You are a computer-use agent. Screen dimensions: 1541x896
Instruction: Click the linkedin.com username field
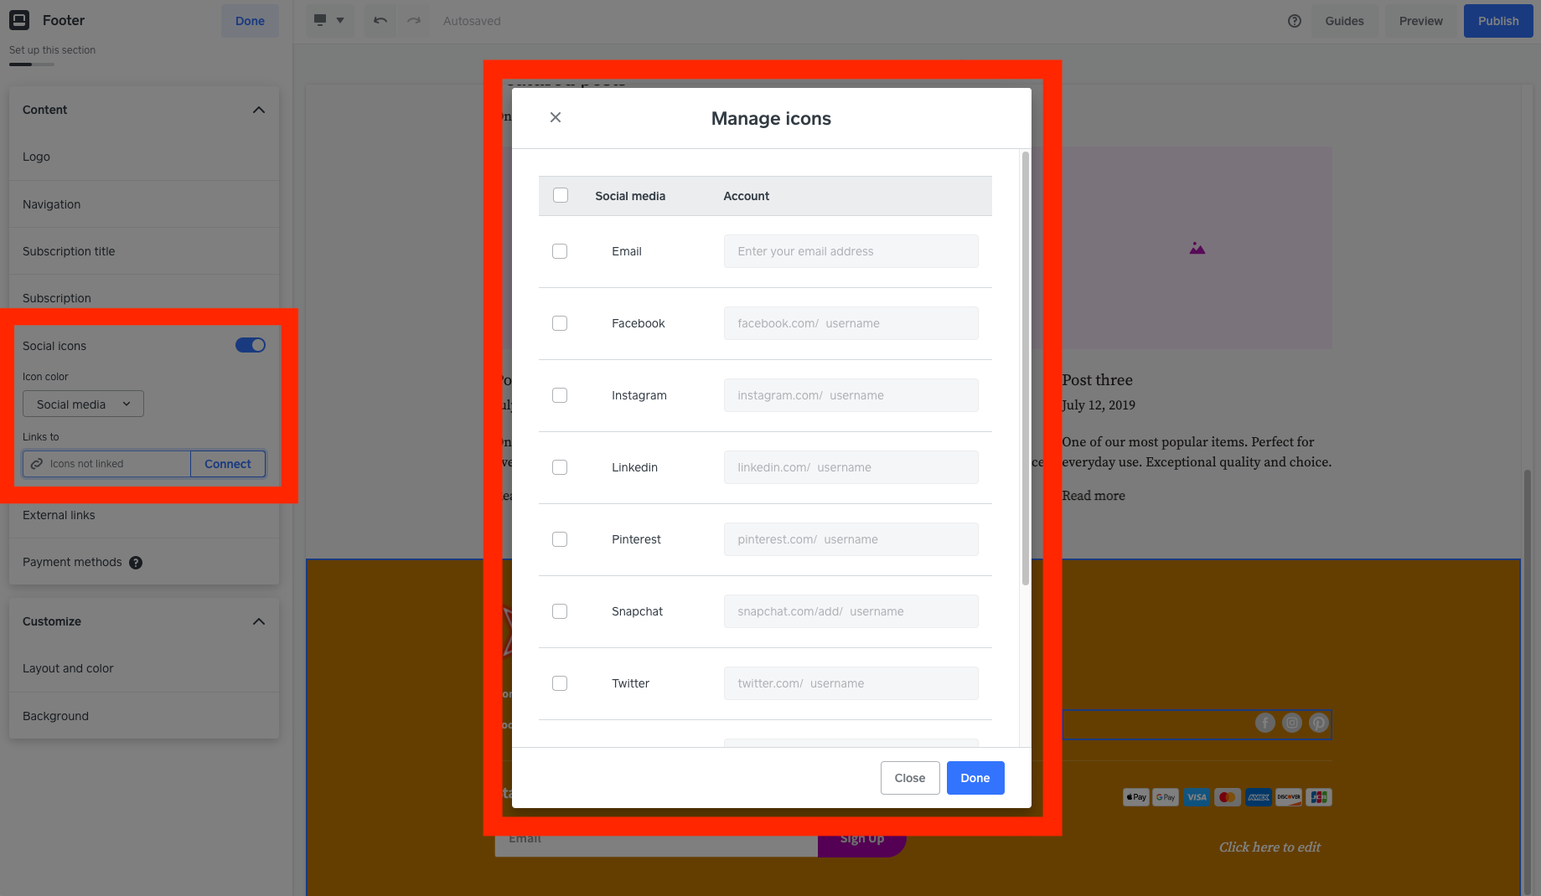851,467
